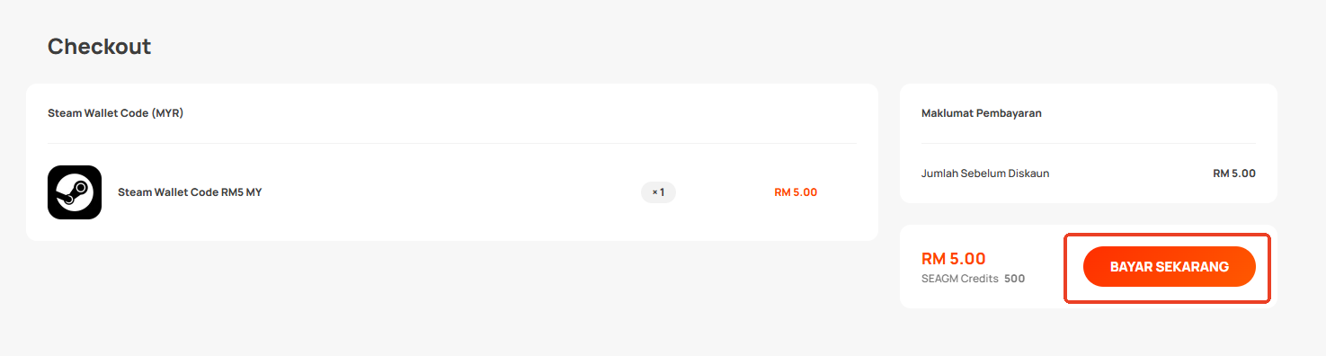Click the Maklumat Pembayaran heading
The height and width of the screenshot is (356, 1326).
click(982, 113)
